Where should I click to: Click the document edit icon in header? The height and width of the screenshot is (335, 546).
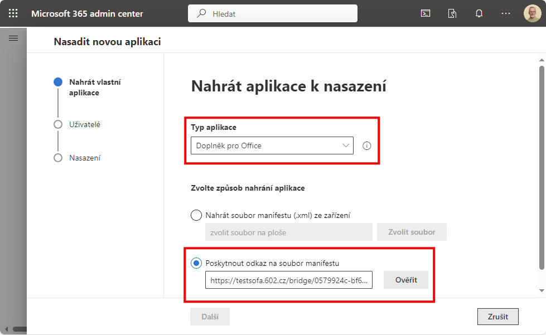(x=452, y=13)
